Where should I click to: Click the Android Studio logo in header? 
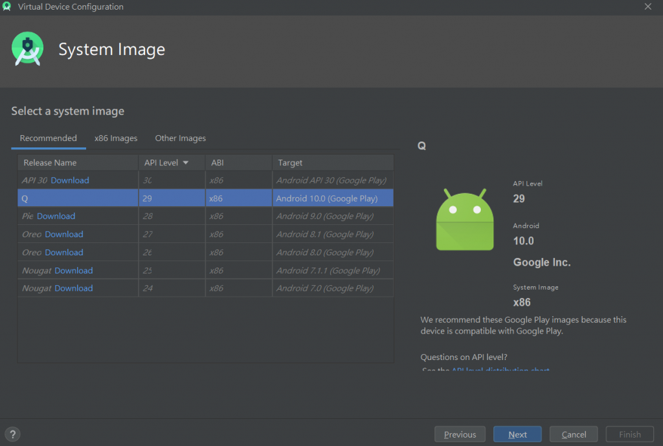pyautogui.click(x=27, y=49)
